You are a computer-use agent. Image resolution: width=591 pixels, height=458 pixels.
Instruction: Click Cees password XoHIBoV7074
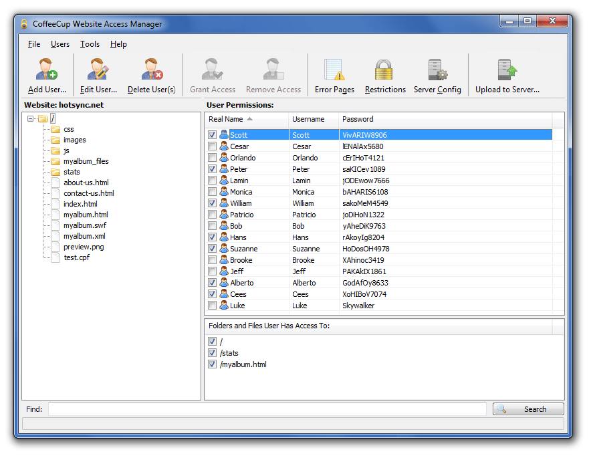pos(364,294)
